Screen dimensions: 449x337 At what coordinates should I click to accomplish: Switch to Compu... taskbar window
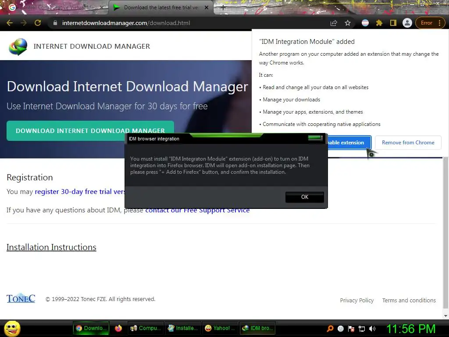point(145,328)
